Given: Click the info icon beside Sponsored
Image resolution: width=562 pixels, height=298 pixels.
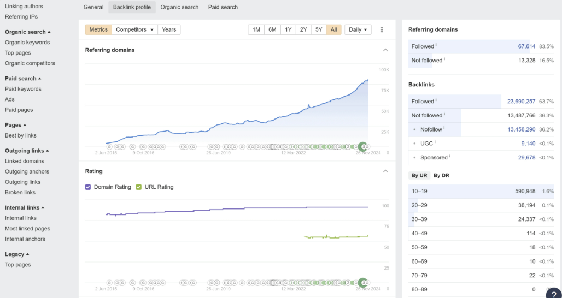Looking at the screenshot, I should pyautogui.click(x=449, y=157).
